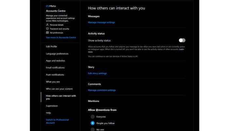Screen dimensions: 229x131
Task: Open Personal details in Accounts Centre
Action: (57, 25)
